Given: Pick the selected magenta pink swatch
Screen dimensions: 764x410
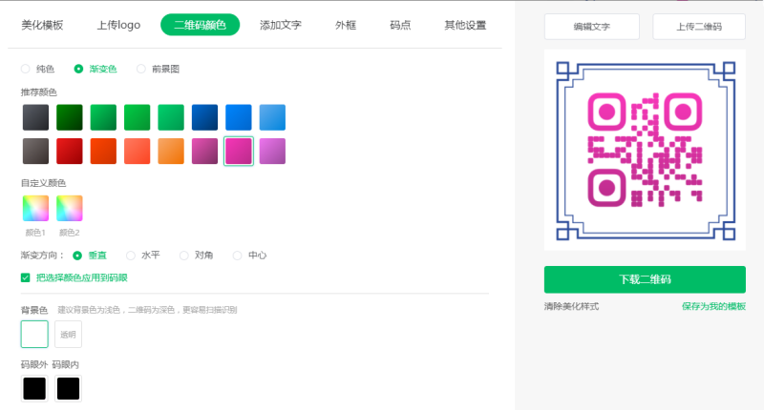Looking at the screenshot, I should pos(238,152).
